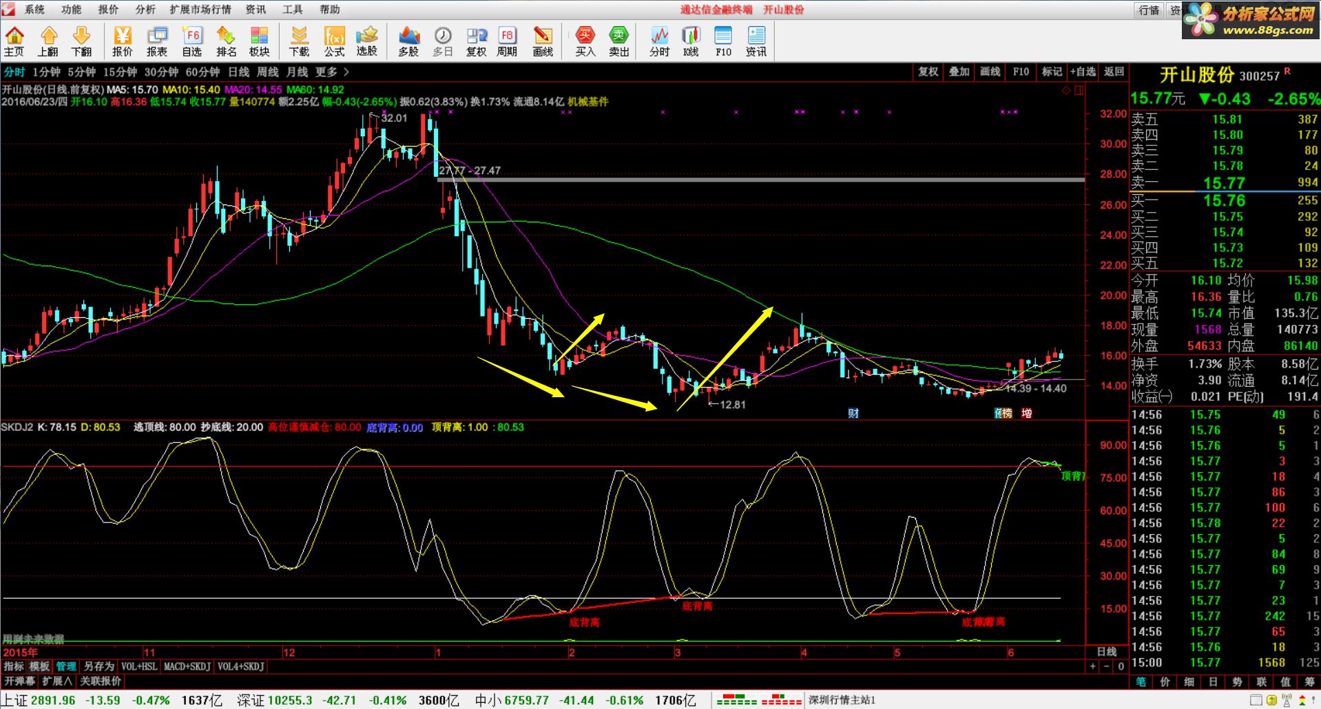Expand the 更多 periods dropdown
The height and width of the screenshot is (709, 1321).
point(332,72)
